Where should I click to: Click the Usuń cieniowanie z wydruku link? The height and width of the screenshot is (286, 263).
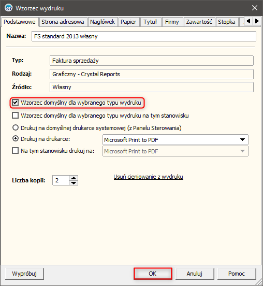149,177
